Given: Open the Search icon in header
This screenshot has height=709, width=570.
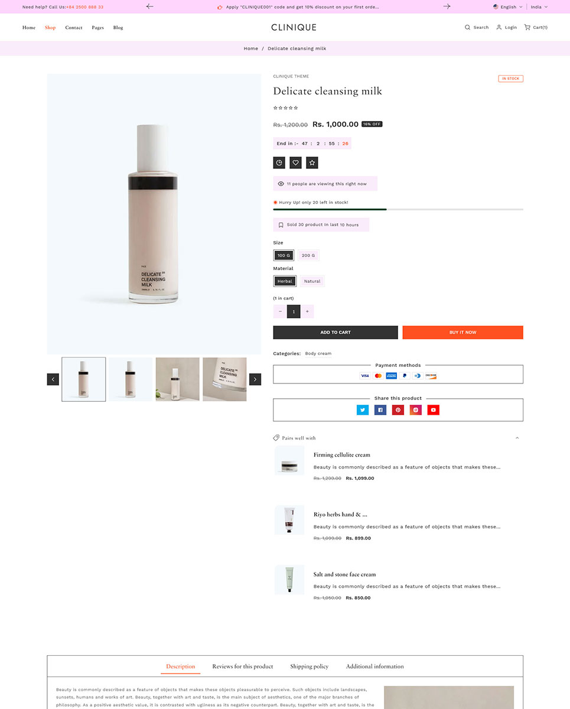Looking at the screenshot, I should 468,27.
